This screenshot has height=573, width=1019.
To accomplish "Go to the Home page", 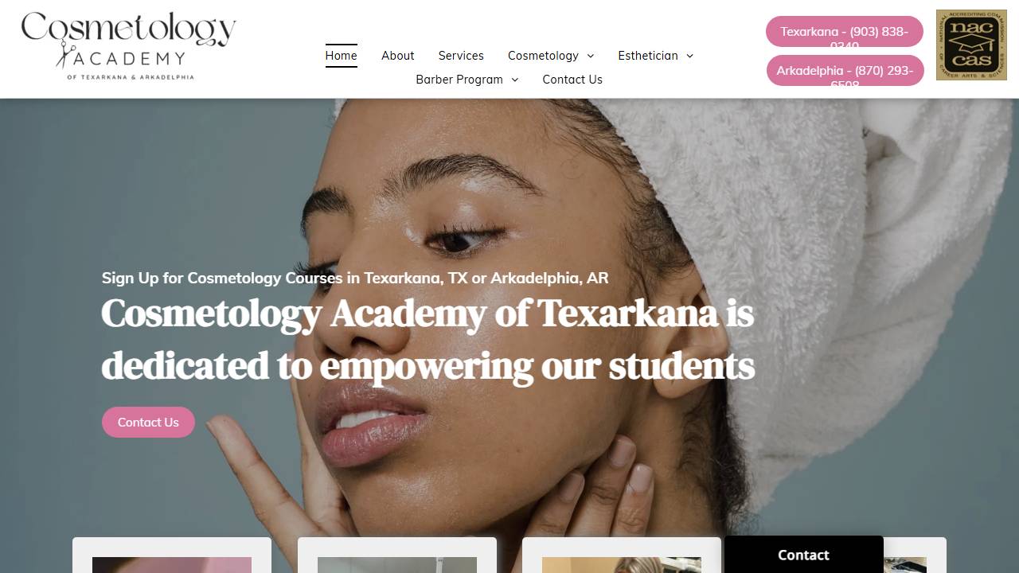I will [341, 56].
